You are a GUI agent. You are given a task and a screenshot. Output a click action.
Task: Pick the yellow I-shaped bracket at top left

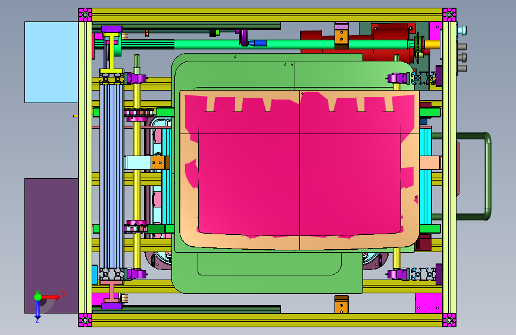click(x=112, y=54)
